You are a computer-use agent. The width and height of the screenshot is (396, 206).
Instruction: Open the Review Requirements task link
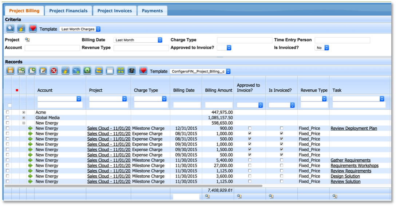click(351, 171)
